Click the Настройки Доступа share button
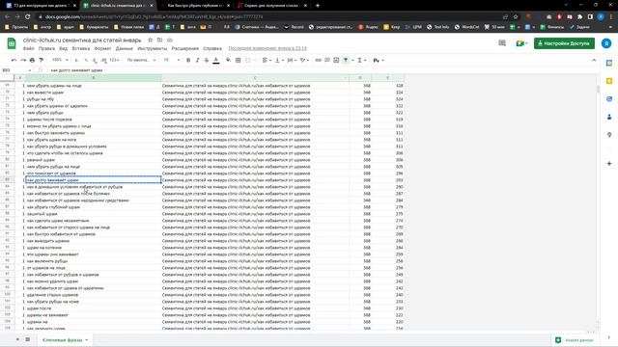This screenshot has width=618, height=347. point(564,43)
